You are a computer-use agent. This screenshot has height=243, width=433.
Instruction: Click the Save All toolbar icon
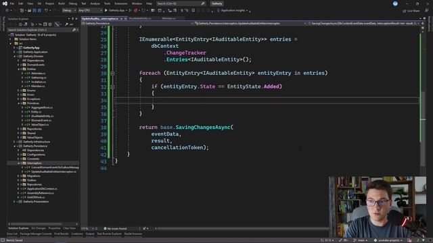[39, 11]
